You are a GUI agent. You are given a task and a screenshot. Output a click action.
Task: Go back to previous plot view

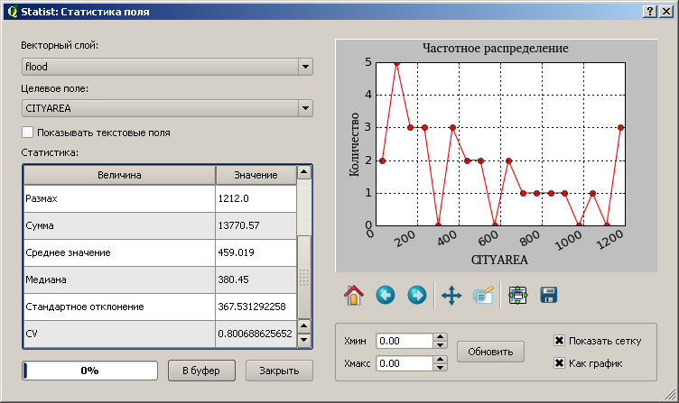pyautogui.click(x=386, y=296)
